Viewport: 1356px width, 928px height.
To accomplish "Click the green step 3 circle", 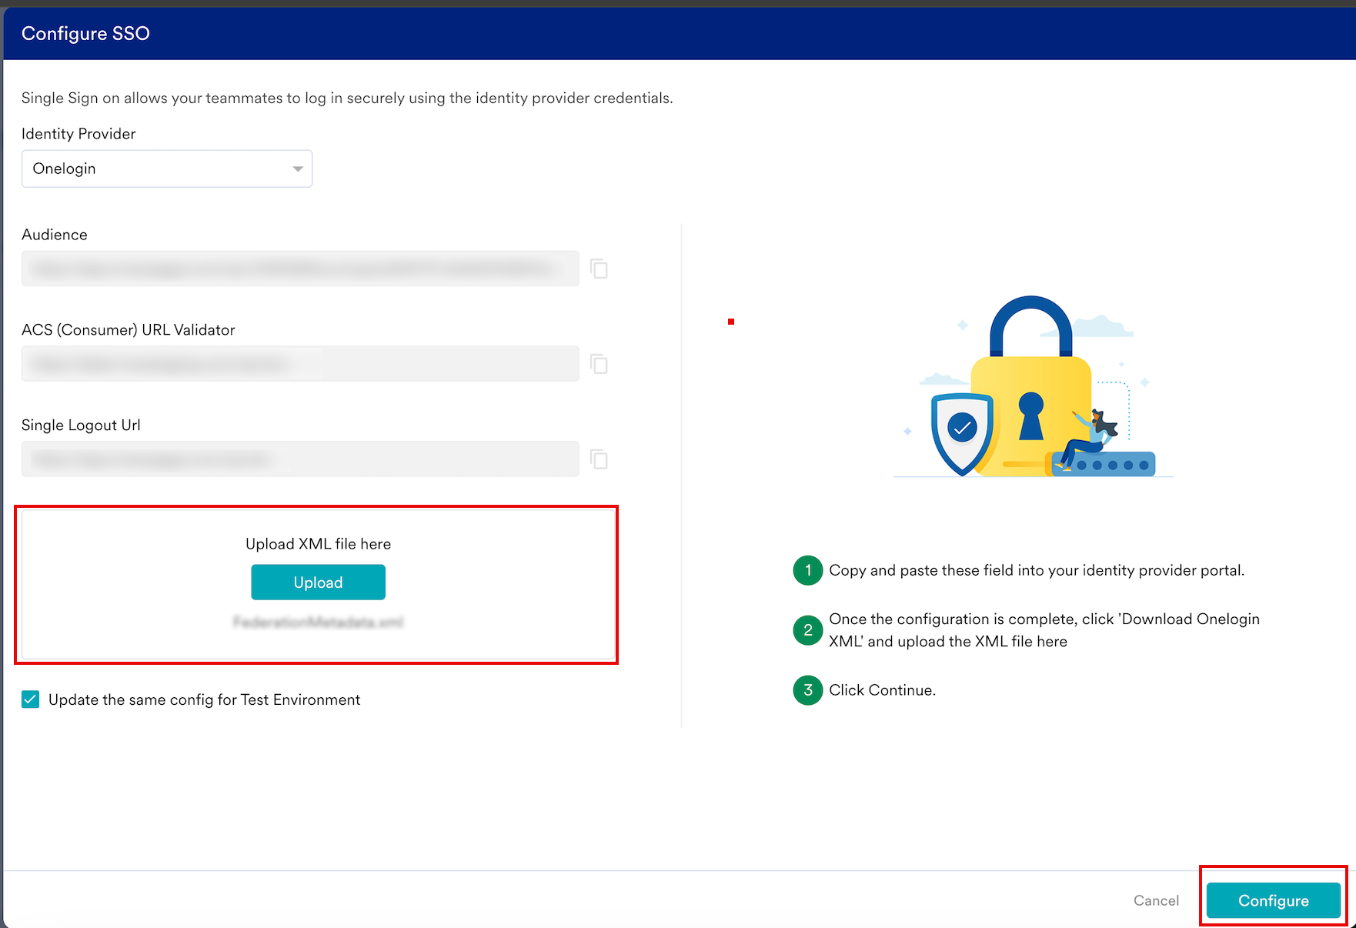I will [x=807, y=690].
